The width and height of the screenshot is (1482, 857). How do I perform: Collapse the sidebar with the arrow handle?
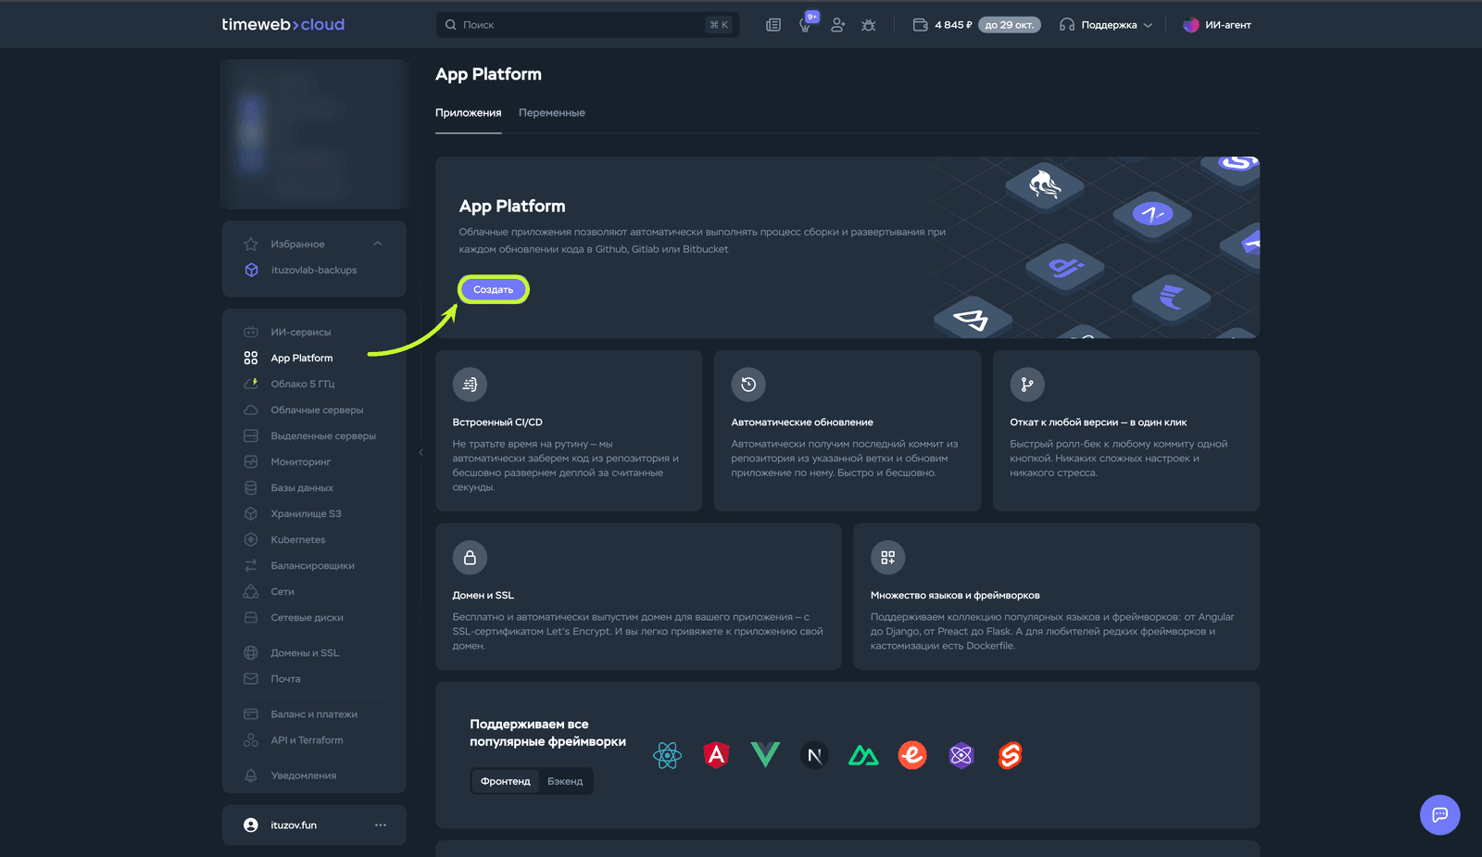pyautogui.click(x=421, y=452)
